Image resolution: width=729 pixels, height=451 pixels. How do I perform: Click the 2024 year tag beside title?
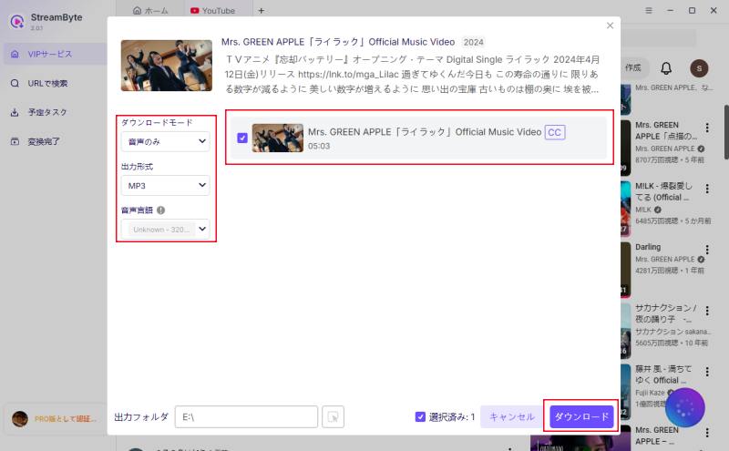[473, 42]
